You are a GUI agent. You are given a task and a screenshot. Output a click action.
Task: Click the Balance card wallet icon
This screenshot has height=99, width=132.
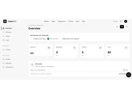tap(49, 48)
